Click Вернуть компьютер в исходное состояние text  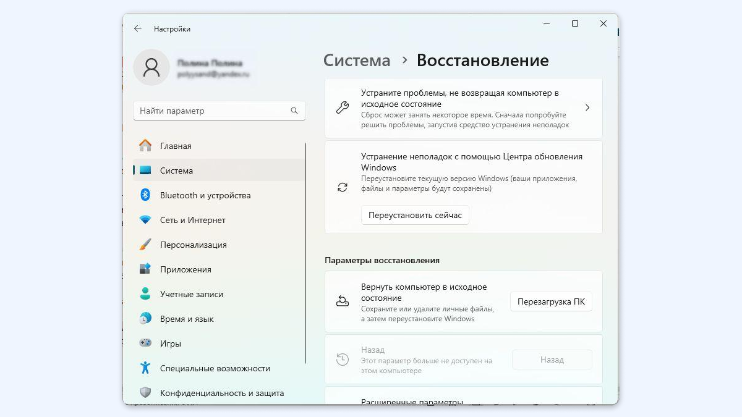click(424, 292)
